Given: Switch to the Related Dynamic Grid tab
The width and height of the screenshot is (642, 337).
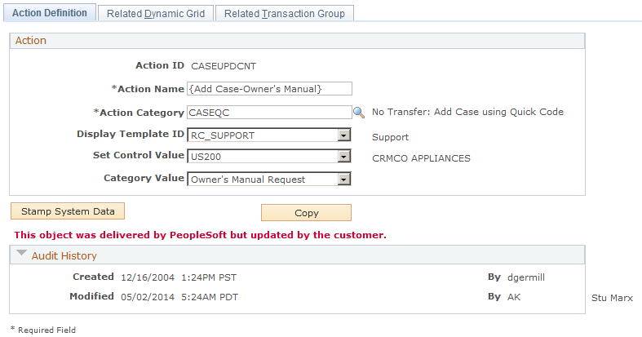Looking at the screenshot, I should [x=156, y=14].
